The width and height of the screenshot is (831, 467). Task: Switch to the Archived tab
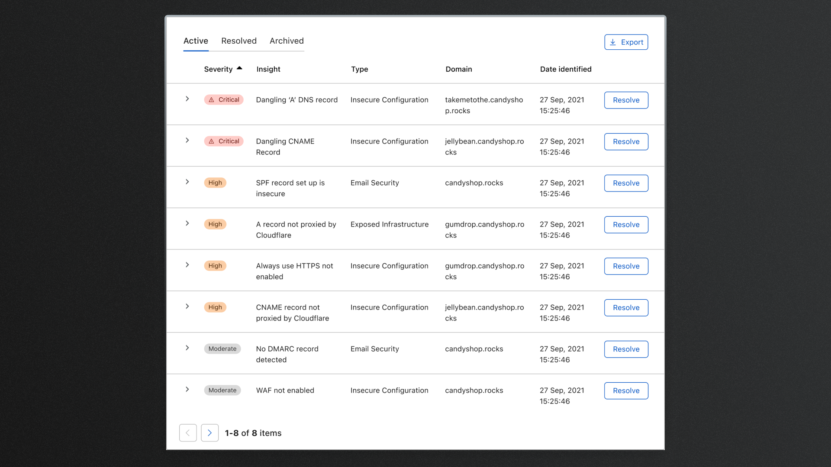coord(287,41)
